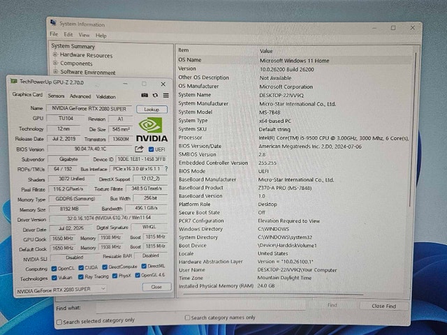This screenshot has width=447, height=335.
Task: Toggle the DirectCompute checkbox
Action: coord(105,267)
